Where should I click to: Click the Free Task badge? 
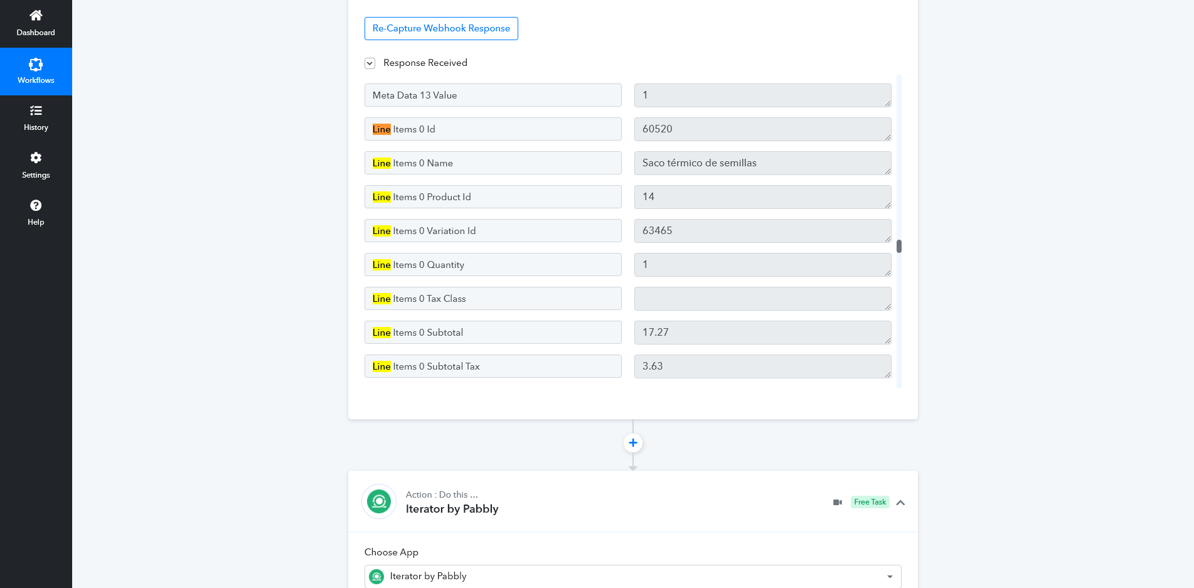tap(870, 502)
